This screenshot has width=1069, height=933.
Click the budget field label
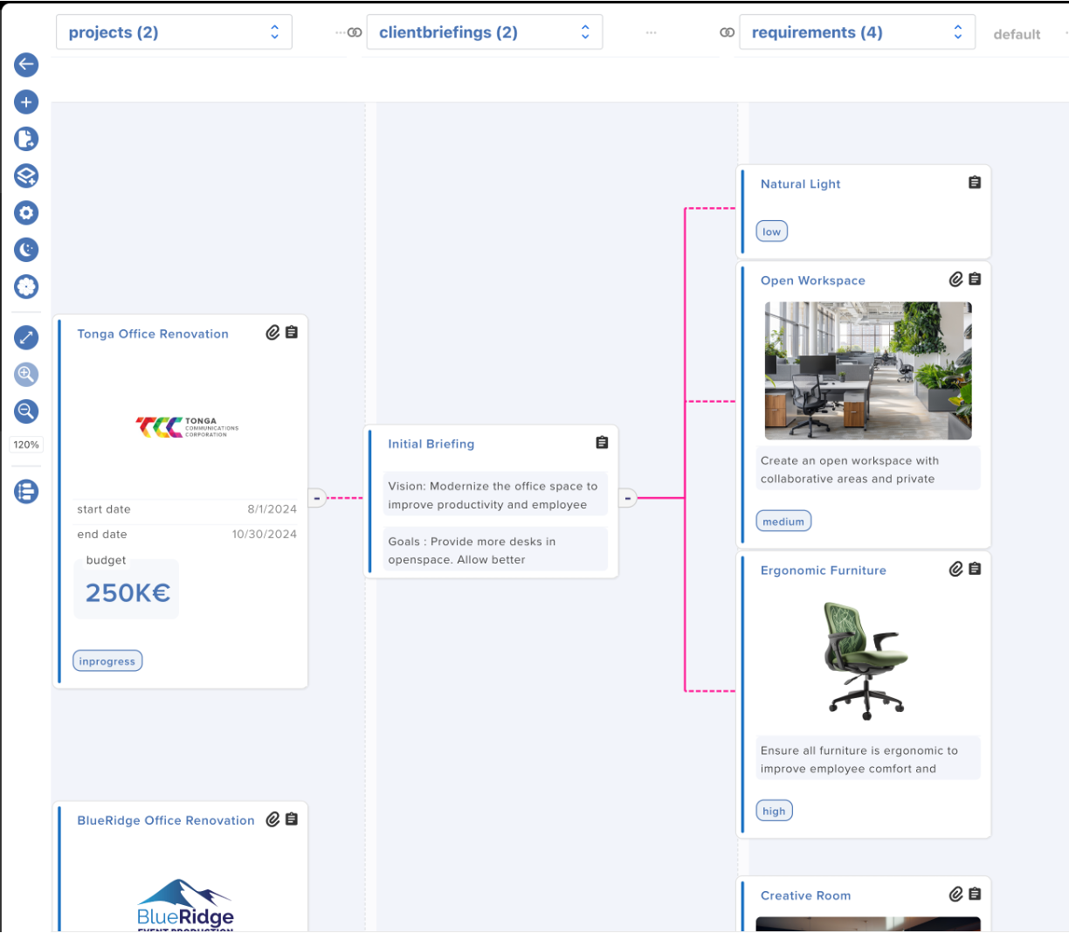(x=106, y=560)
